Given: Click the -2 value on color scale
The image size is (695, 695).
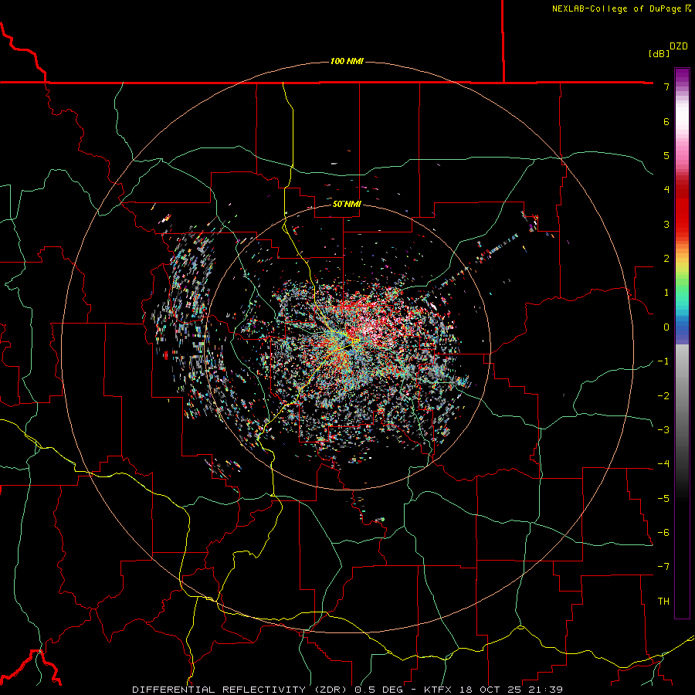Looking at the screenshot, I should (x=663, y=396).
